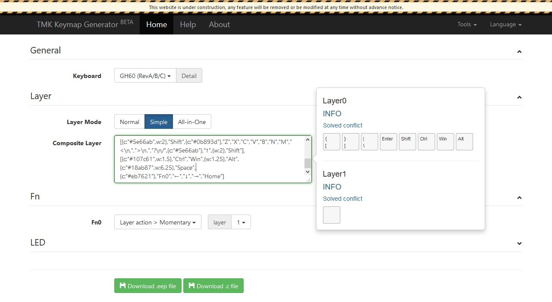Download the .eep file
The height and width of the screenshot is (302, 552).
tap(147, 286)
